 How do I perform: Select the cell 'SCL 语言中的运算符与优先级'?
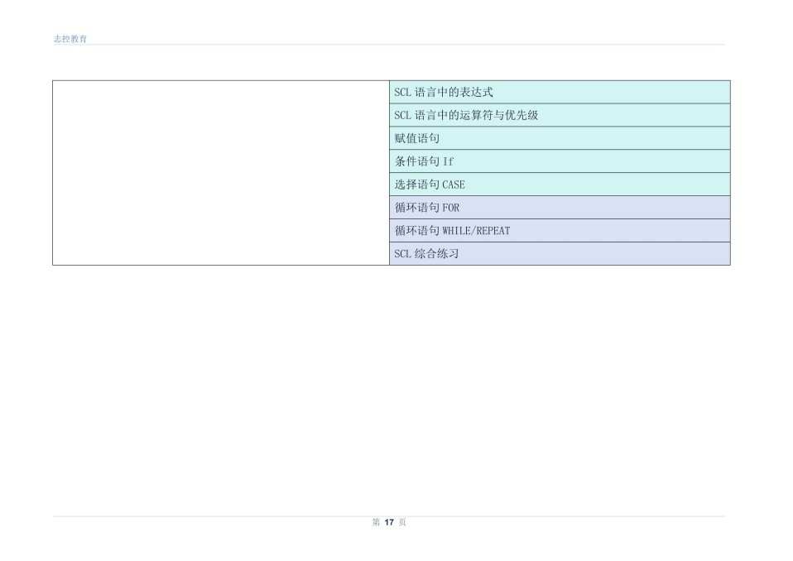pyautogui.click(x=560, y=115)
